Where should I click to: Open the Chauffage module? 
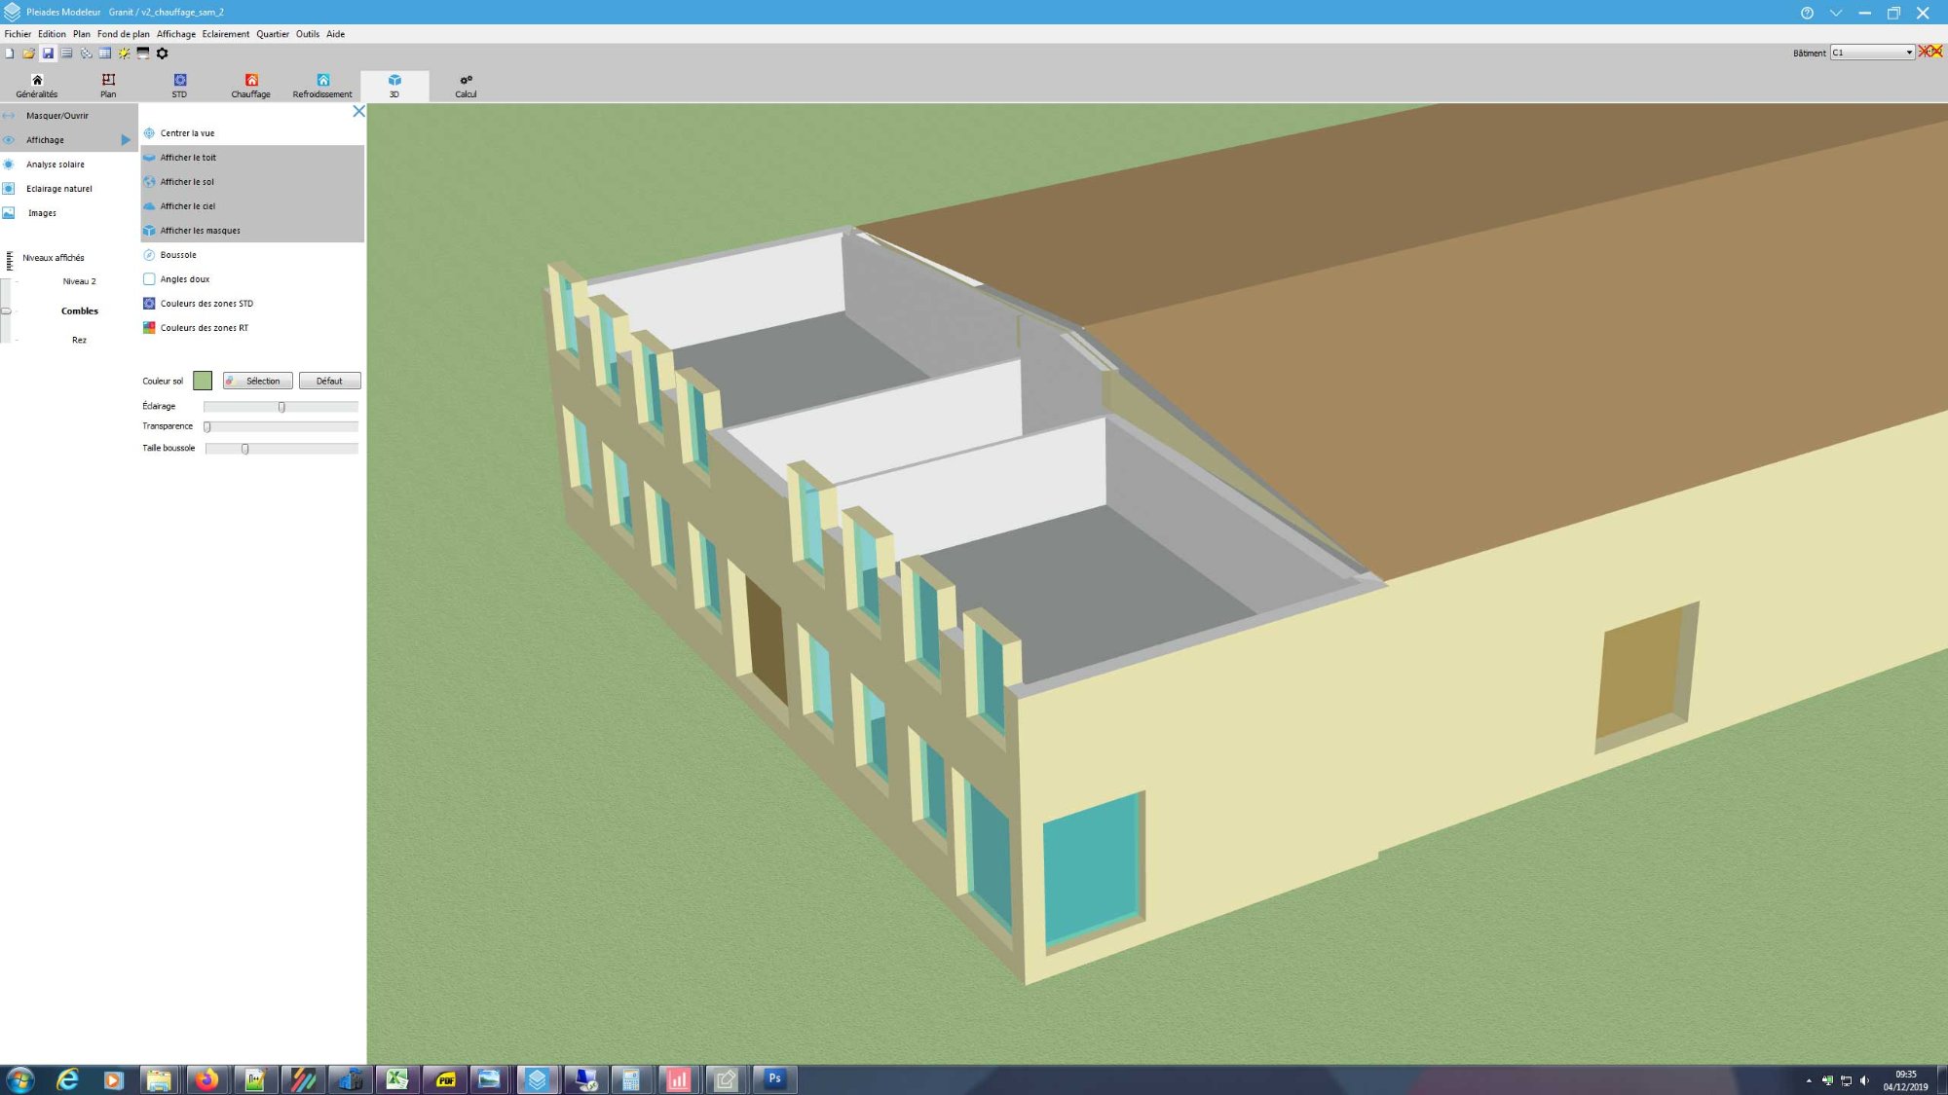pos(250,86)
